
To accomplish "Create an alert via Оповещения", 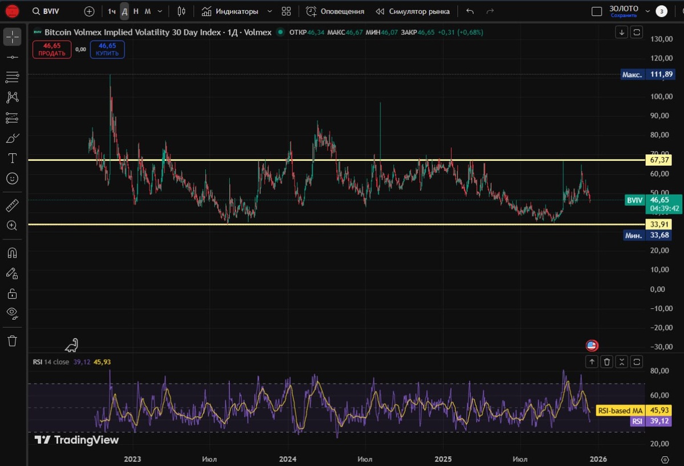I will [x=335, y=11].
